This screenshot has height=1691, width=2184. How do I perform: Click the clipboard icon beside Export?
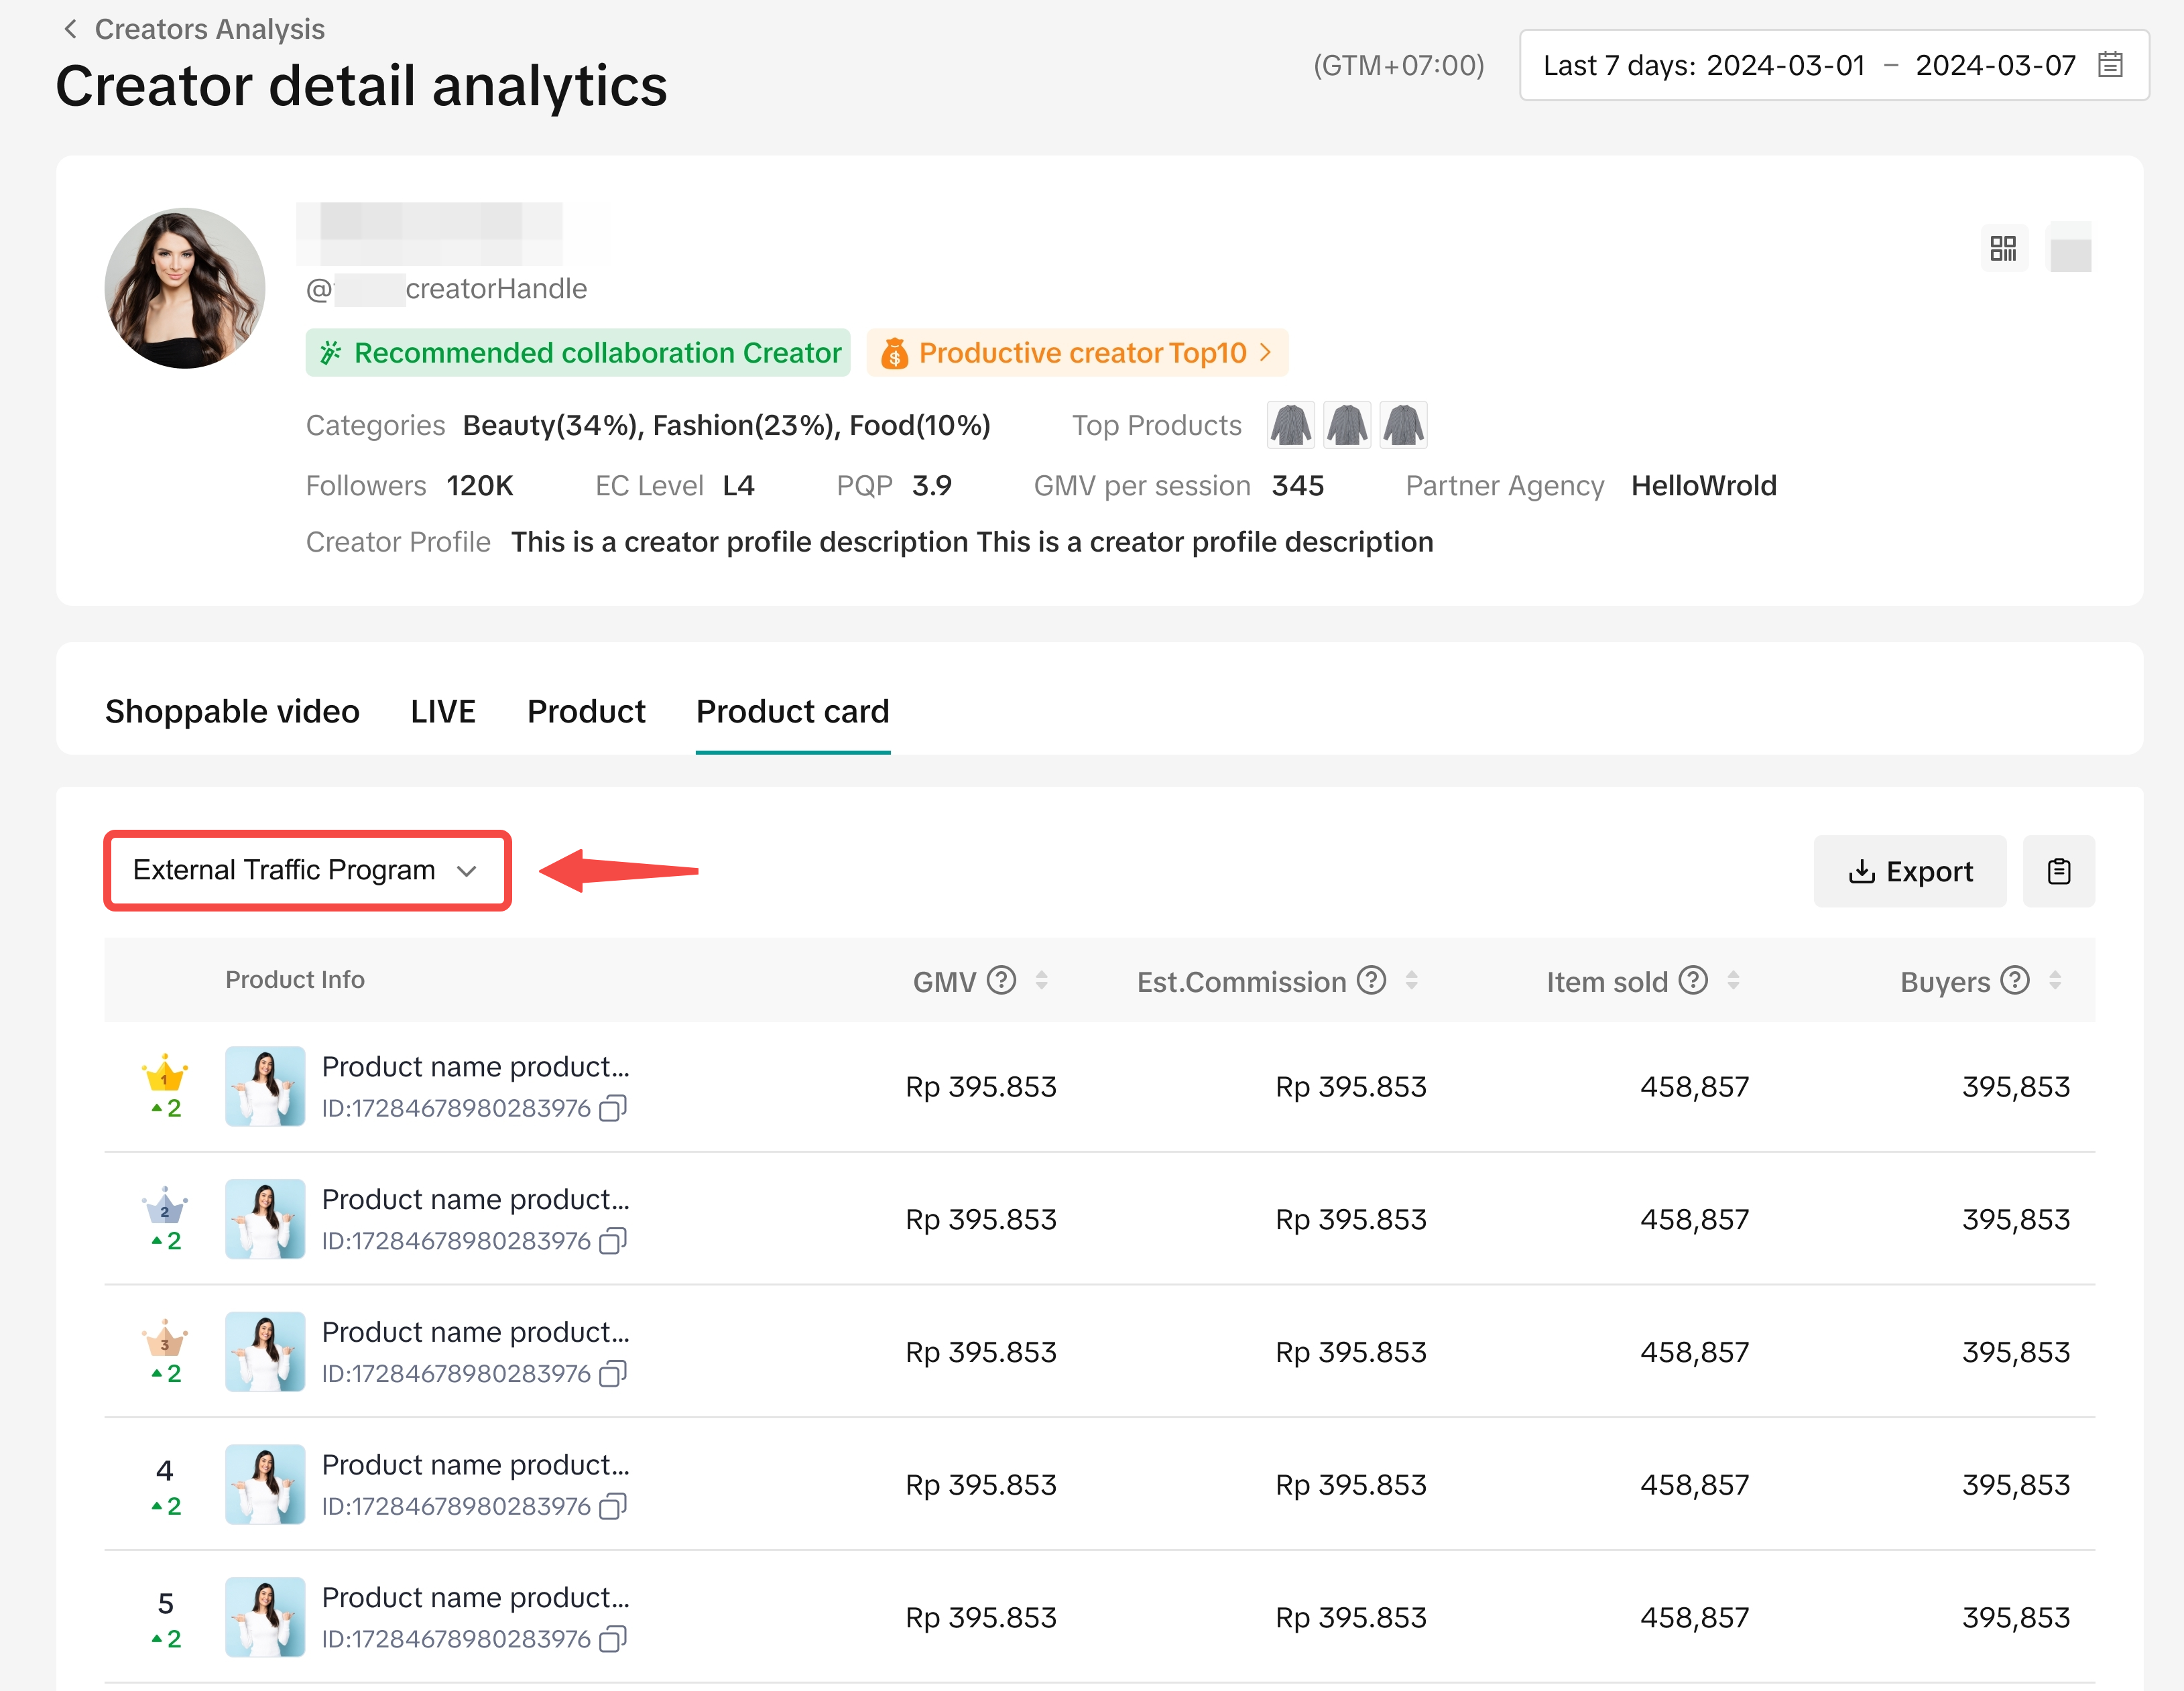click(2058, 871)
